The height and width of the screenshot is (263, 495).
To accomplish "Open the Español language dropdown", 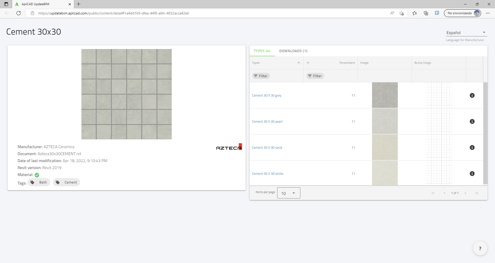I will (x=466, y=33).
